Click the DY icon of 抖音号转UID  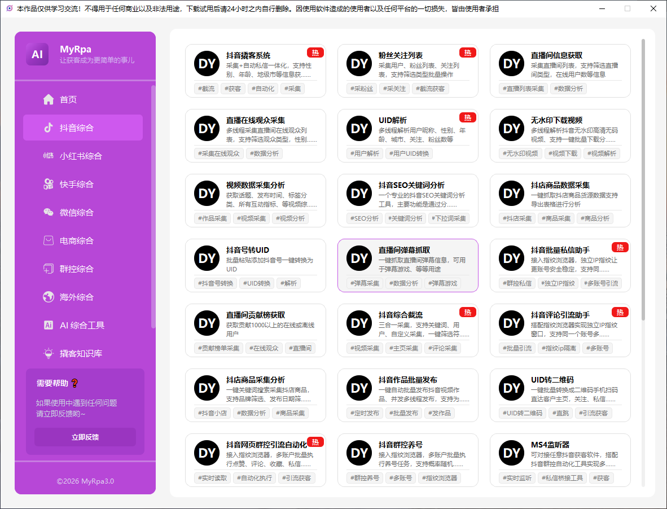207,258
